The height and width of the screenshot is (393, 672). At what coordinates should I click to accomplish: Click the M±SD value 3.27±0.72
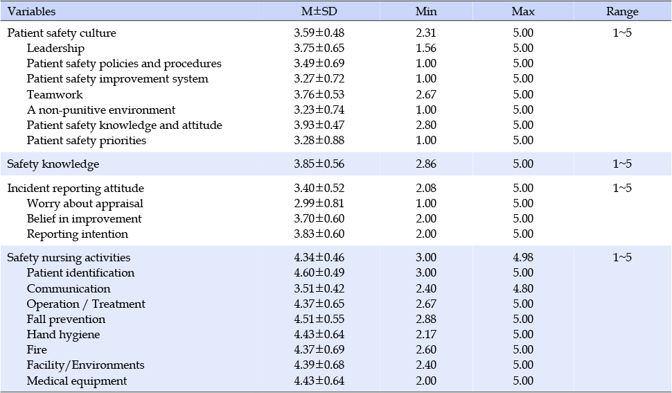pos(319,79)
